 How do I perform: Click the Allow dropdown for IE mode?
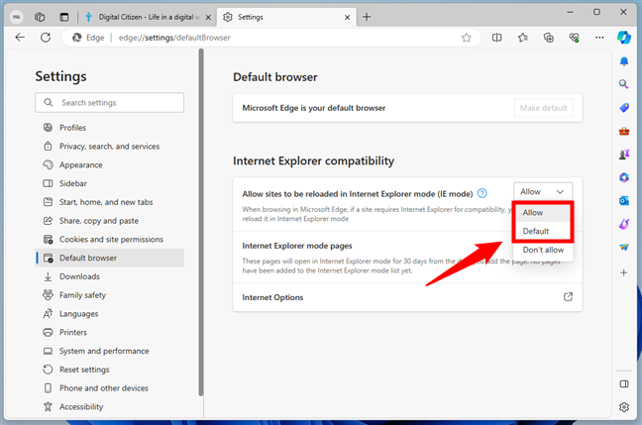tap(543, 191)
